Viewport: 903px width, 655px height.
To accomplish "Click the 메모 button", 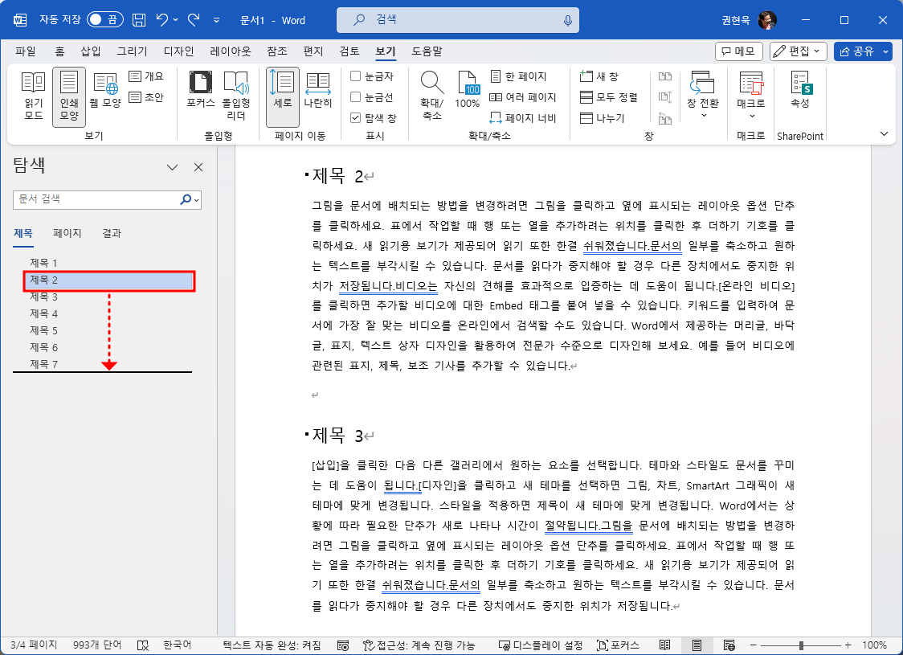I will tap(739, 51).
